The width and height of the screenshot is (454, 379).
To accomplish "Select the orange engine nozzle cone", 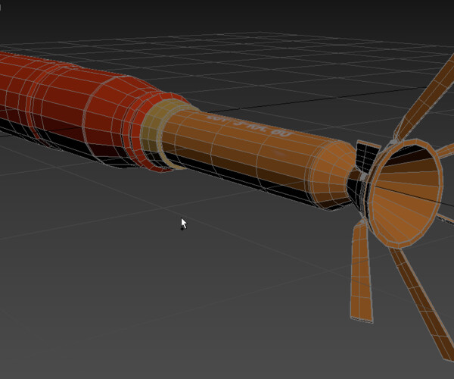I will (406, 194).
